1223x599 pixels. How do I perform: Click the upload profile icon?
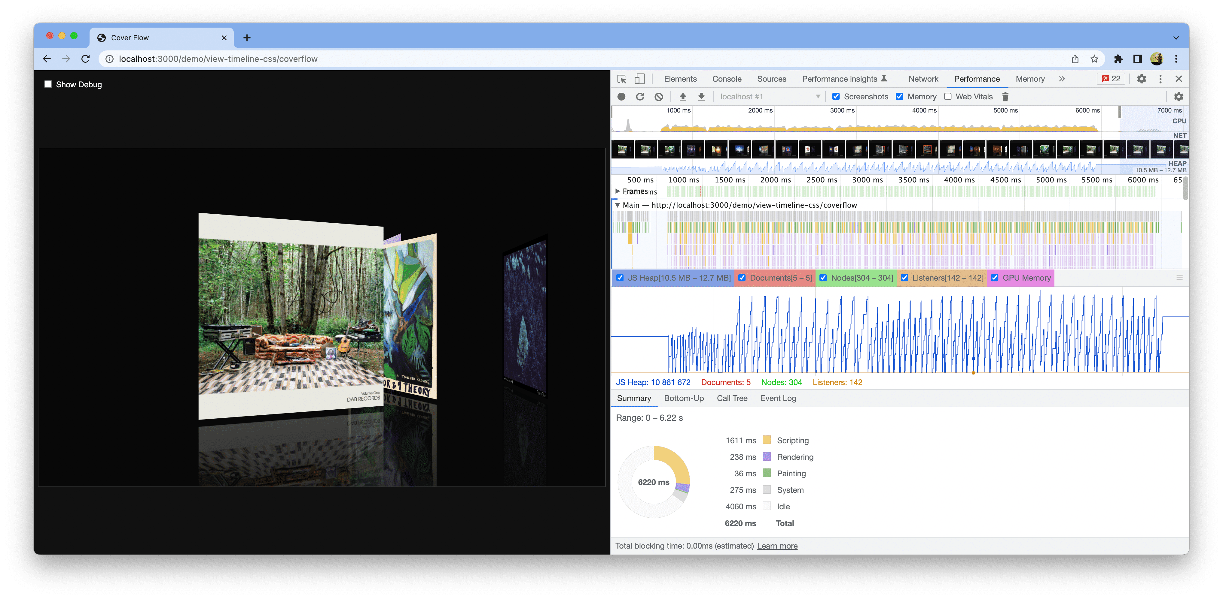[x=679, y=97]
